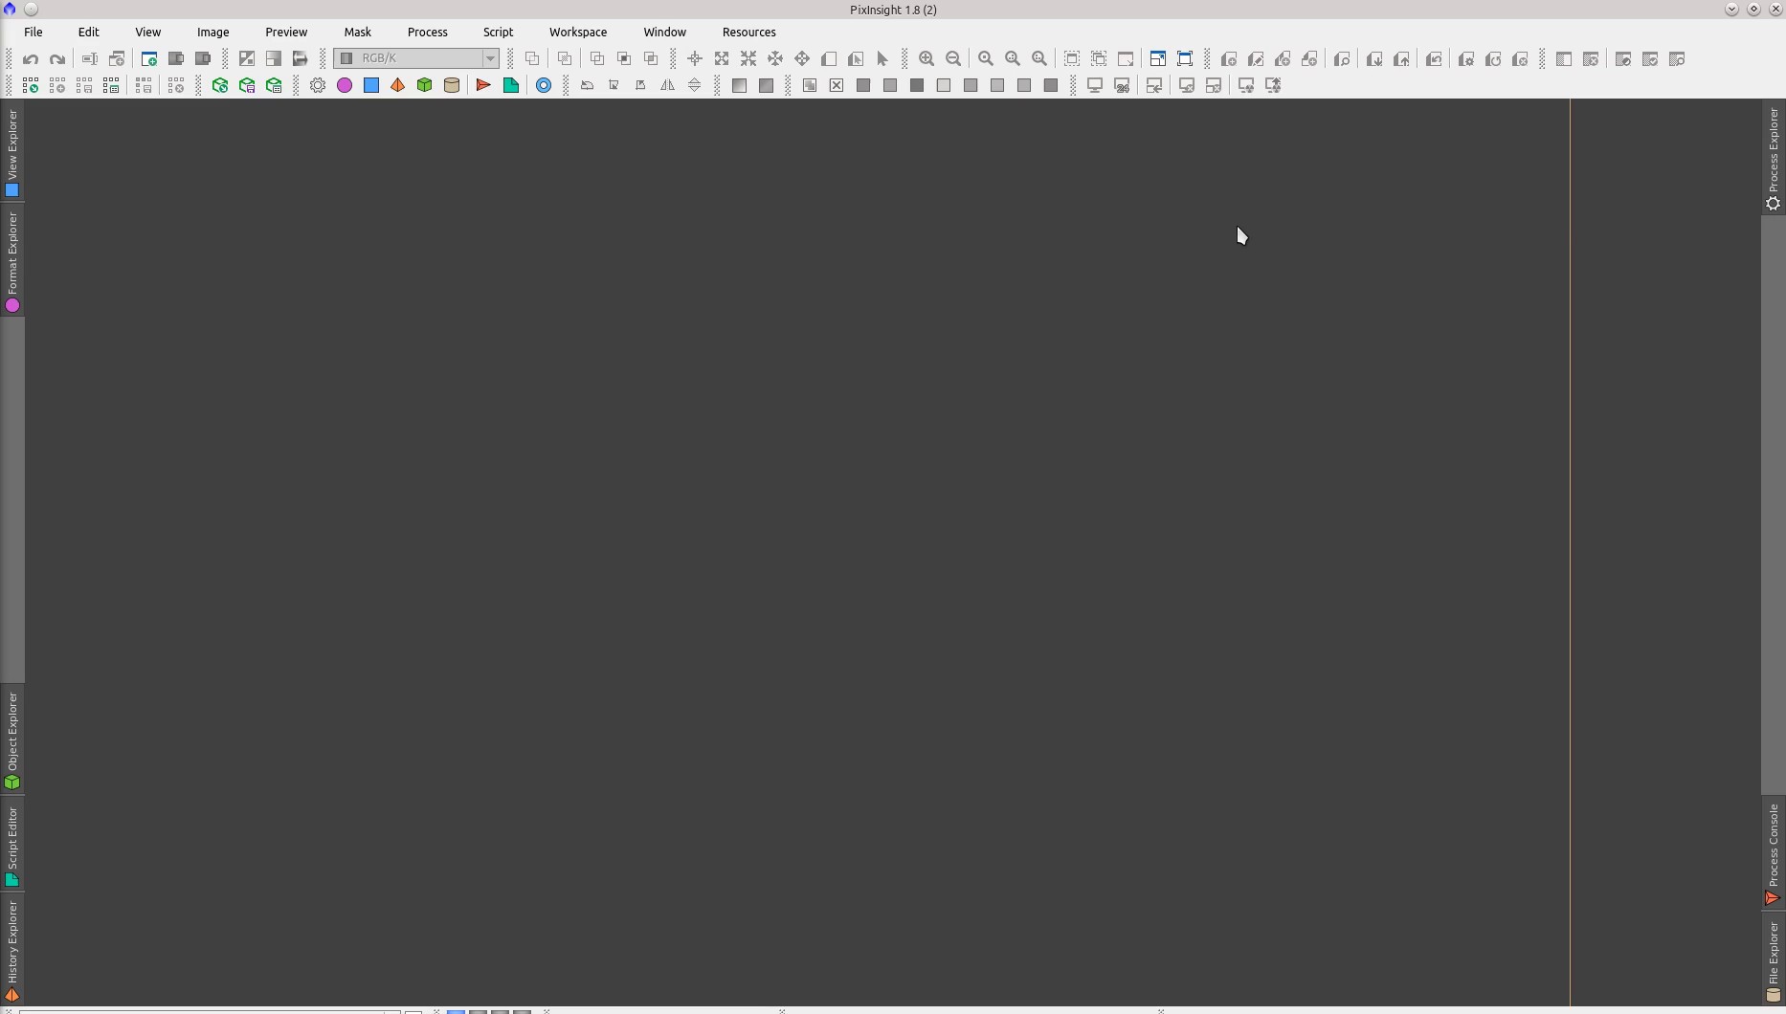
Task: Open the Workspace menu
Action: point(578,33)
